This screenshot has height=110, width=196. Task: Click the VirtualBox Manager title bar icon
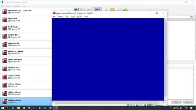pos(2,2)
